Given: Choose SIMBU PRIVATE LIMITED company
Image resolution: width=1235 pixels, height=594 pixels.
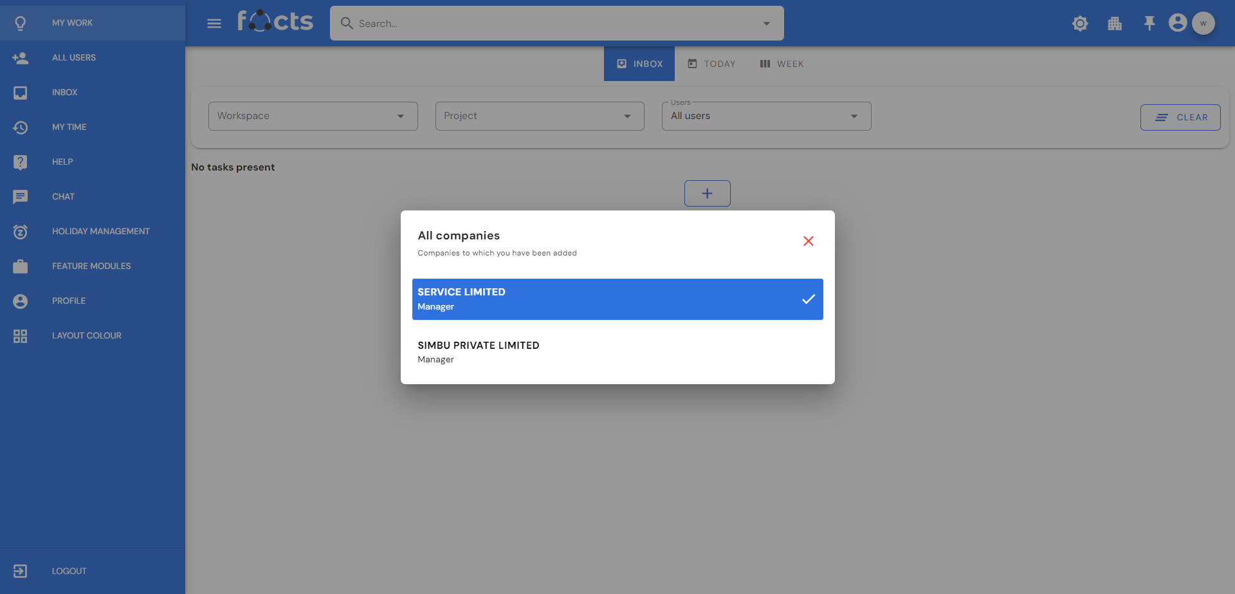Looking at the screenshot, I should (617, 352).
